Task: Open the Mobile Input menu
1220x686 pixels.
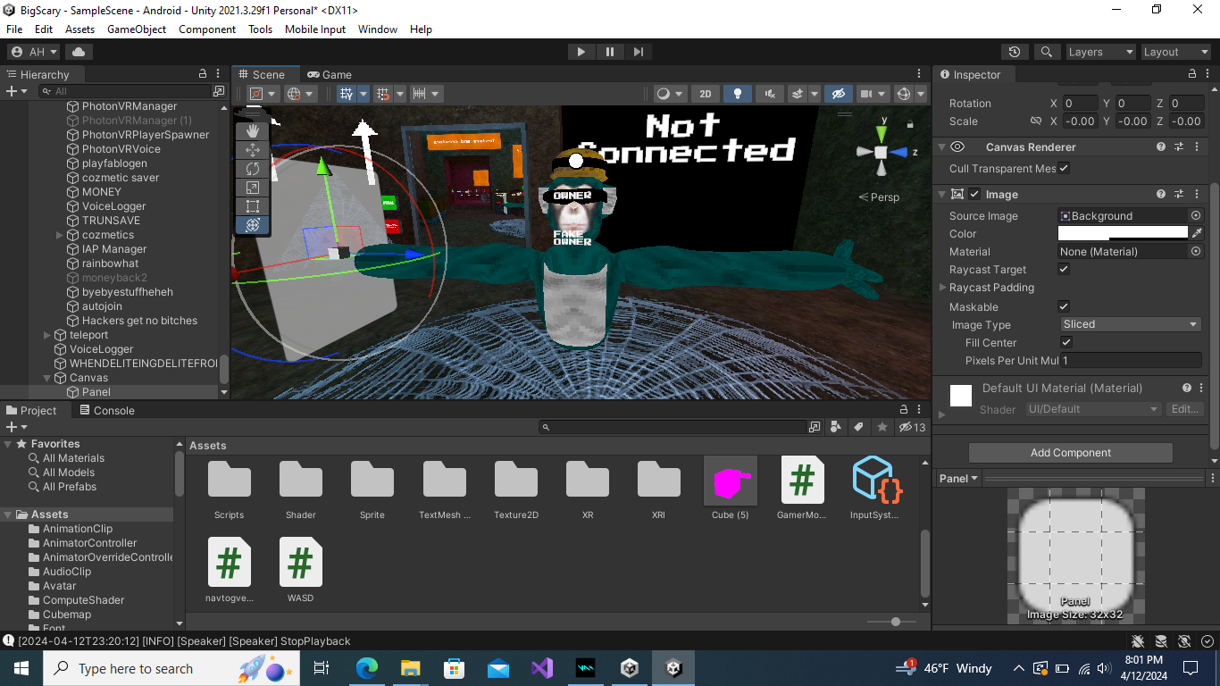Action: point(315,29)
